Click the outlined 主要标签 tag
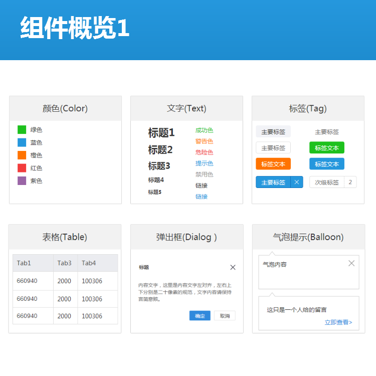Screen dimensions: 376x376 click(273, 148)
